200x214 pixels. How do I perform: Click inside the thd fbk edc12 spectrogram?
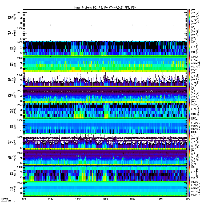pos(105,111)
